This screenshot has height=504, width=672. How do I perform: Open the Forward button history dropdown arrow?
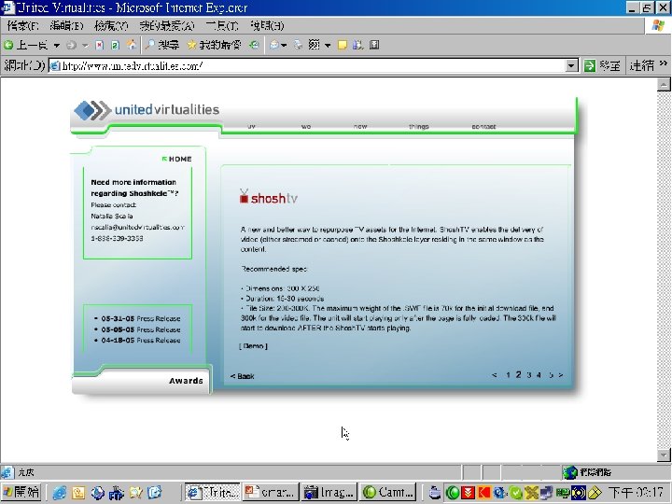tap(85, 46)
